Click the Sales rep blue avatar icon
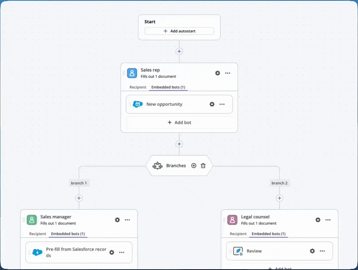 [x=132, y=73]
